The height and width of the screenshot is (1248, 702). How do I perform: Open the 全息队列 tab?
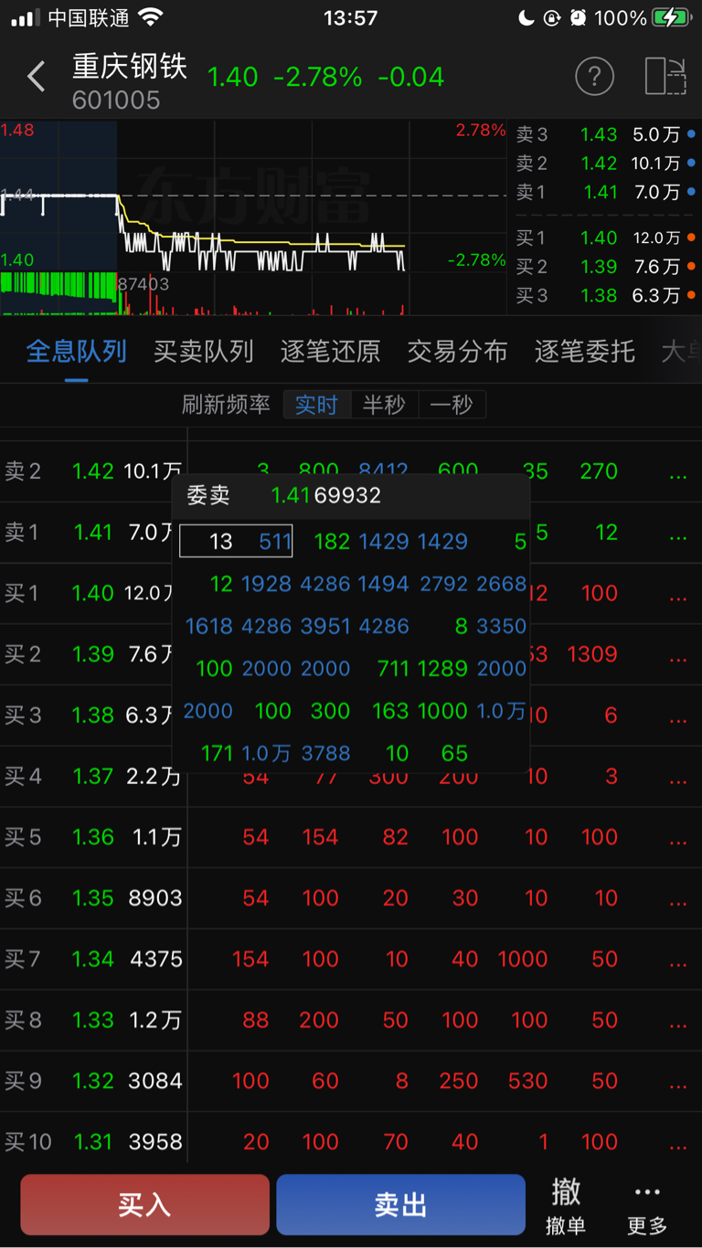click(77, 351)
